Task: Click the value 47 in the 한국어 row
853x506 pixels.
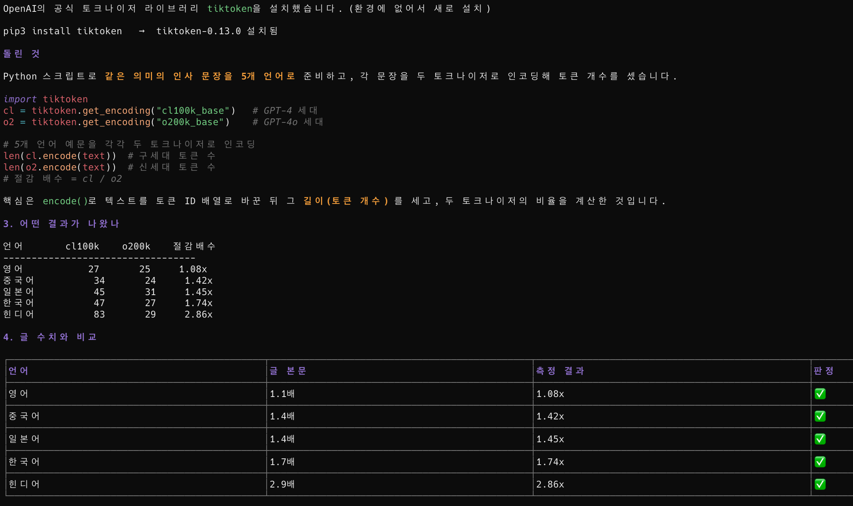Action: pyautogui.click(x=99, y=303)
